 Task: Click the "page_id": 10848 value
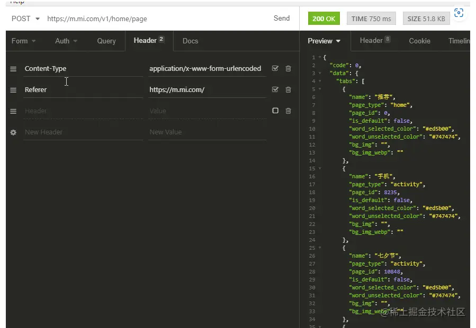[392, 272]
